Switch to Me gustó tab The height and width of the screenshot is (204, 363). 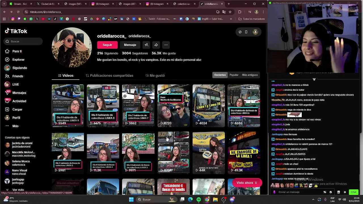click(x=155, y=76)
